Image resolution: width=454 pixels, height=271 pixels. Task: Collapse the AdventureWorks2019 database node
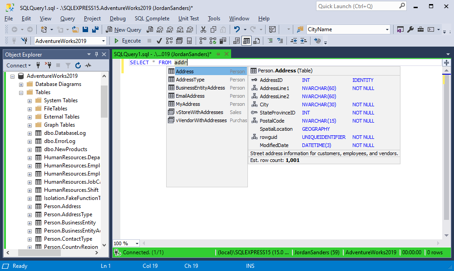12,76
